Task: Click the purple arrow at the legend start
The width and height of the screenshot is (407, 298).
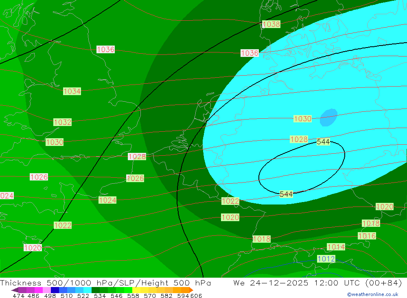Action: 15,290
